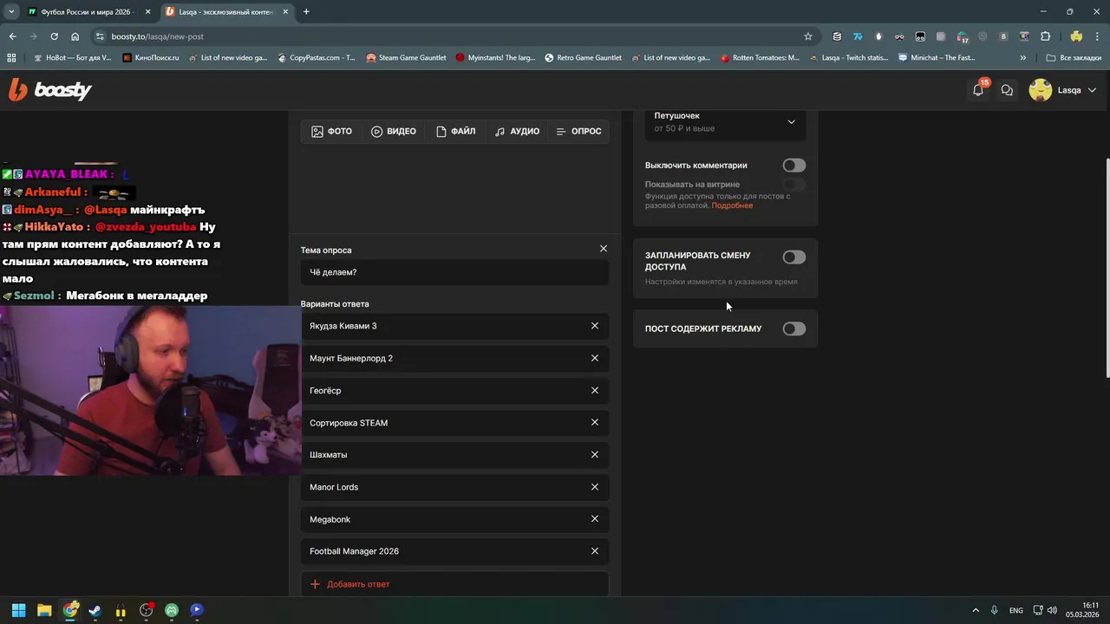Edit the poll topic field Чё делаем?
The width and height of the screenshot is (1110, 624).
(x=454, y=272)
